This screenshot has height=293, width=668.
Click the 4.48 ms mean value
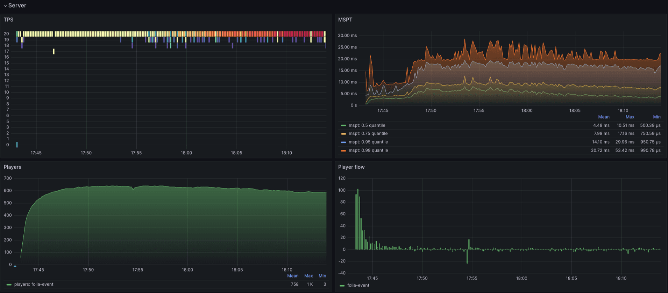[x=601, y=125]
